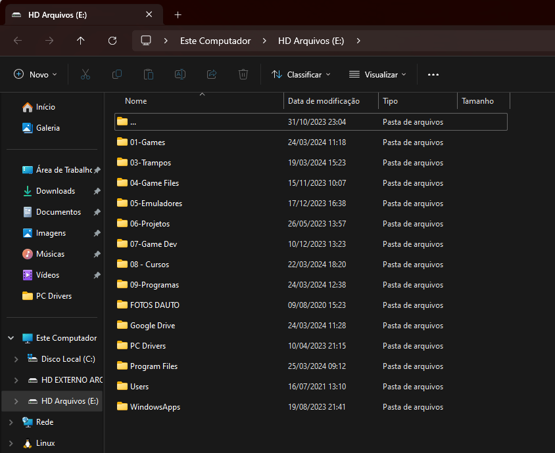Screen dimensions: 555x453
Task: Expand HD EXTERNO drive tree node
Action: (x=16, y=380)
